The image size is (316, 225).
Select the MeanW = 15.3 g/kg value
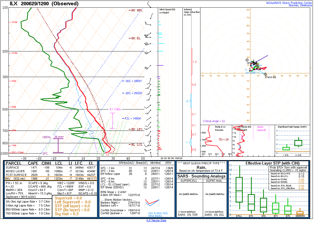tap(40, 193)
